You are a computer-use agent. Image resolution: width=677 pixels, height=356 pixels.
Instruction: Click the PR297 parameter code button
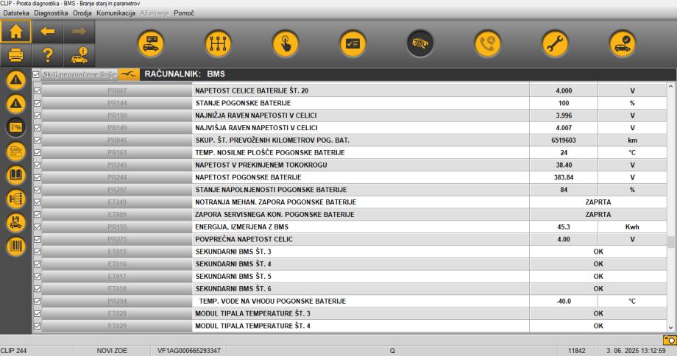117,190
